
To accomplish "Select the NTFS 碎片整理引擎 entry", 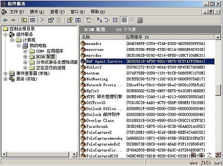I will point(104,97).
